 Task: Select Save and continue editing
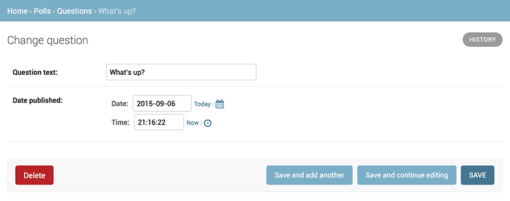pyautogui.click(x=407, y=175)
